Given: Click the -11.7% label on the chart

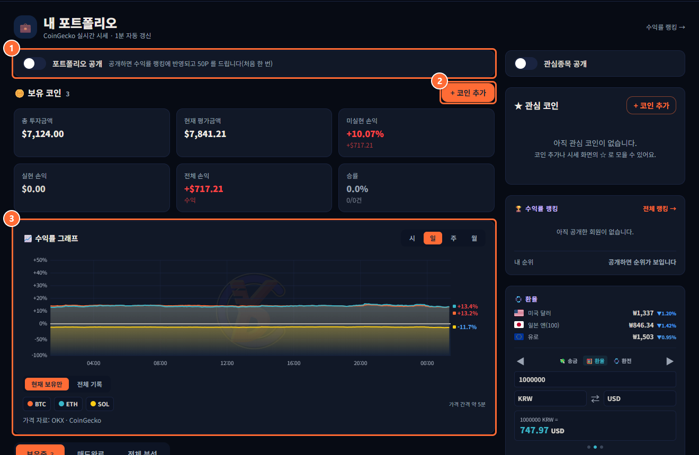Looking at the screenshot, I should pos(468,327).
